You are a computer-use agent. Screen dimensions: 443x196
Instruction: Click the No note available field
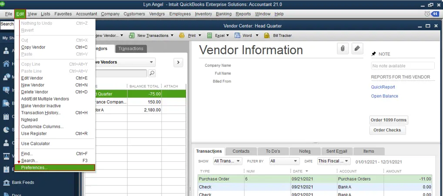tap(403, 66)
